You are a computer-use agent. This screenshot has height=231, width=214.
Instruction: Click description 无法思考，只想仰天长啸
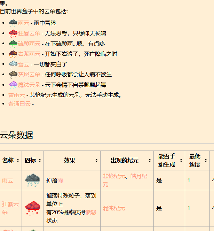coord(76,33)
